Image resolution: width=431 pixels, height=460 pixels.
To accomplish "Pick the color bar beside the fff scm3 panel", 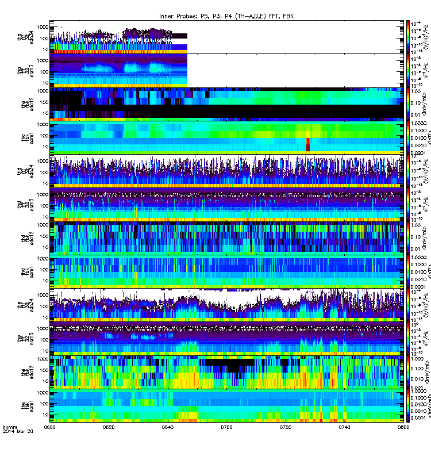I will click(x=408, y=339).
